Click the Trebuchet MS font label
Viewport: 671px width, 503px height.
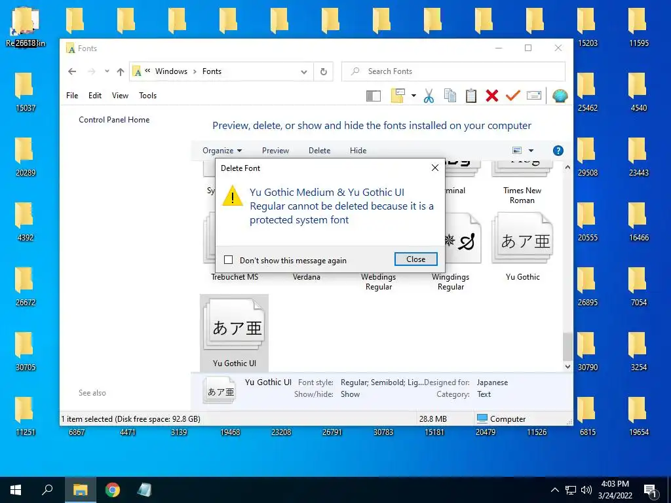coord(235,277)
